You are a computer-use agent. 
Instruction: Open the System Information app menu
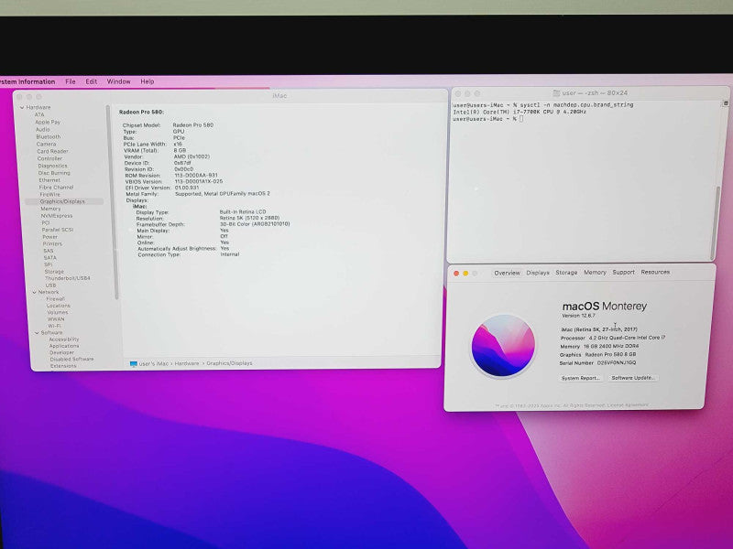point(27,81)
